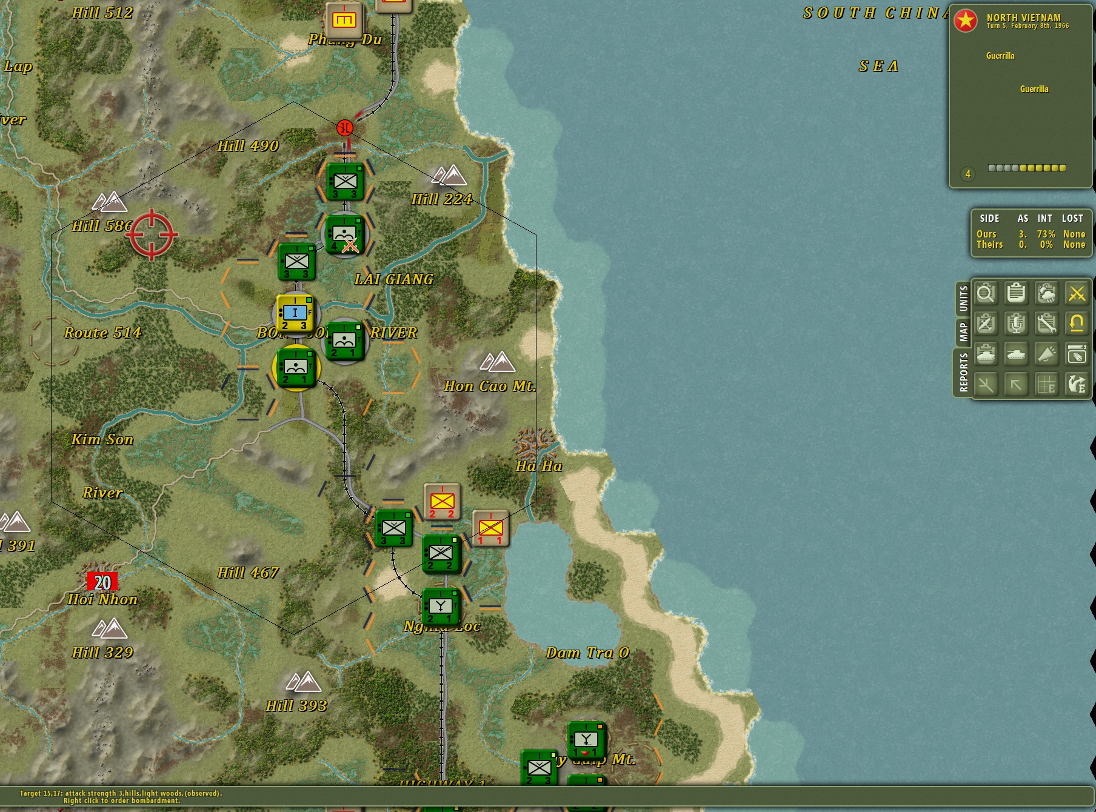The image size is (1096, 812).
Task: Click the Dam Tra O lake label
Action: pyautogui.click(x=587, y=653)
